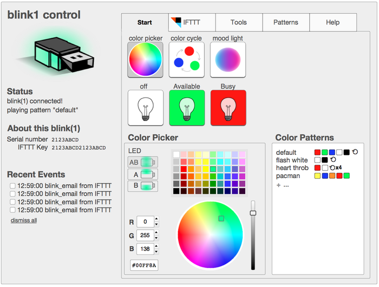Check the second blink_email event checkbox
379x287 pixels.
tap(12, 194)
